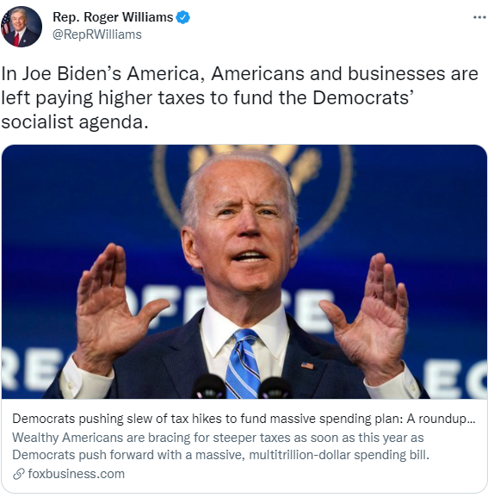This screenshot has width=500, height=504.
Task: Click the Wealthy Americans are bracing description line
Action: pos(218,438)
